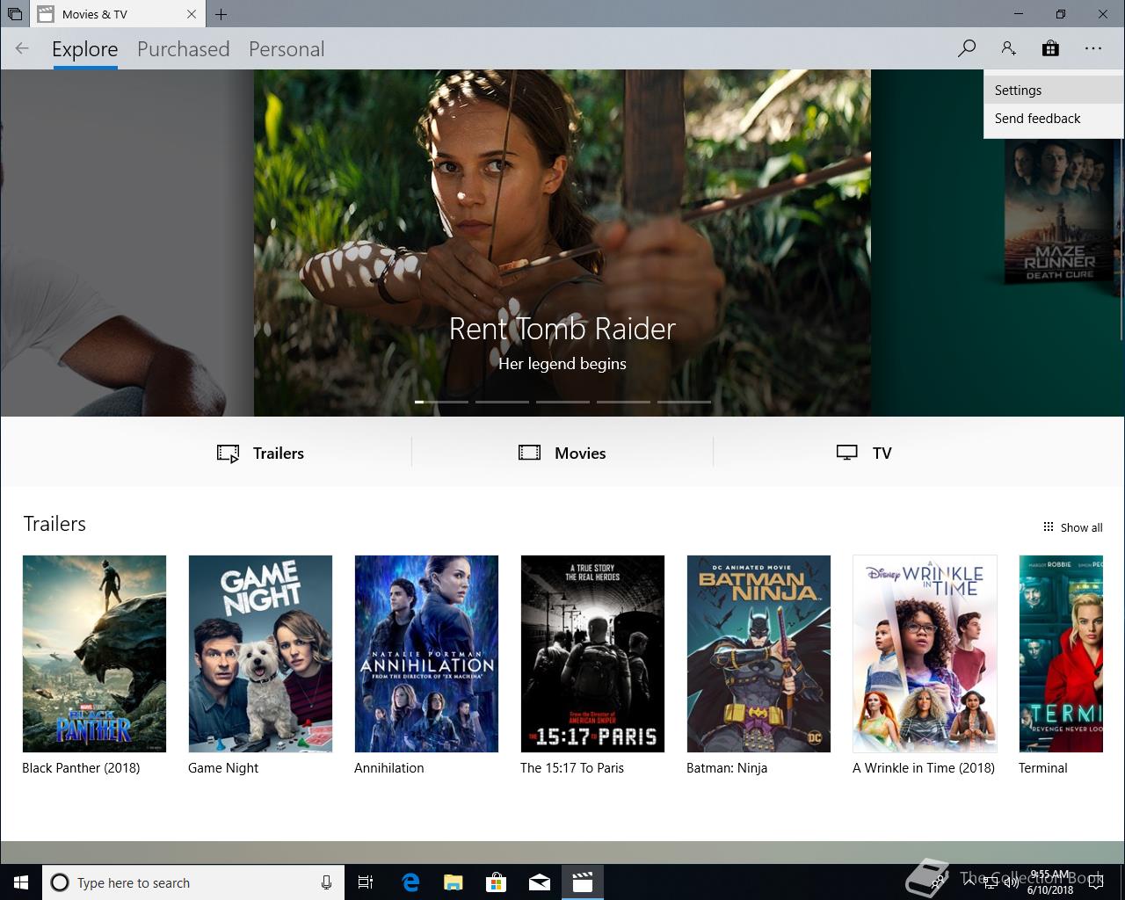
Task: Show previous slide on the left edge
Action: tap(127, 243)
